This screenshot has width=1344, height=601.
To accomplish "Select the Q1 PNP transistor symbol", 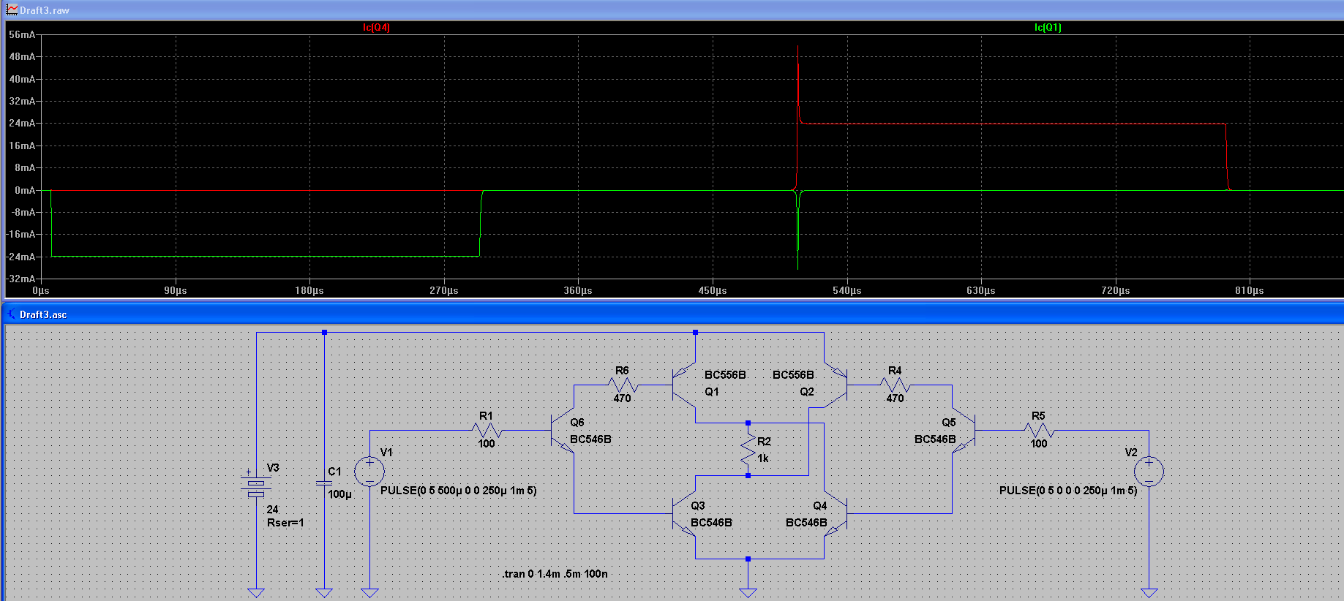I will pyautogui.click(x=683, y=385).
